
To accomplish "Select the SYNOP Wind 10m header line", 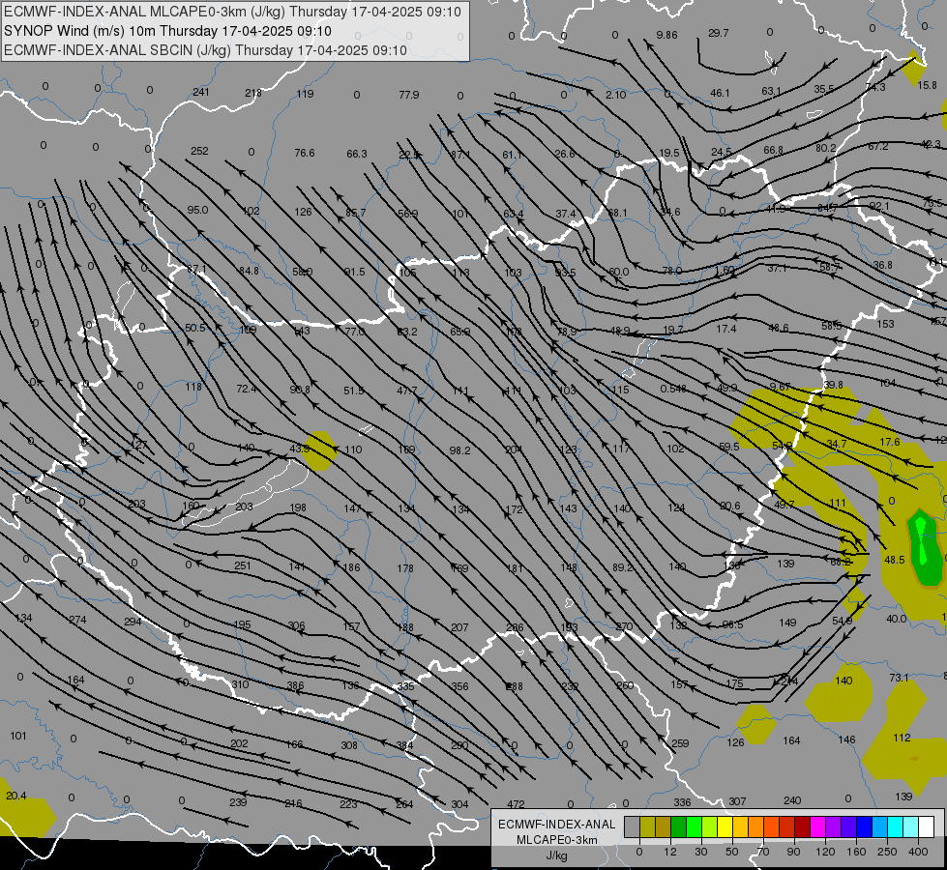I will [168, 31].
